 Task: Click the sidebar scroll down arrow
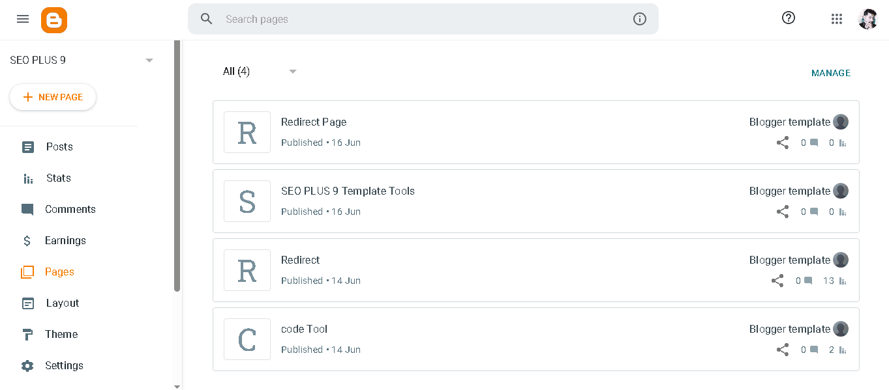point(177,386)
